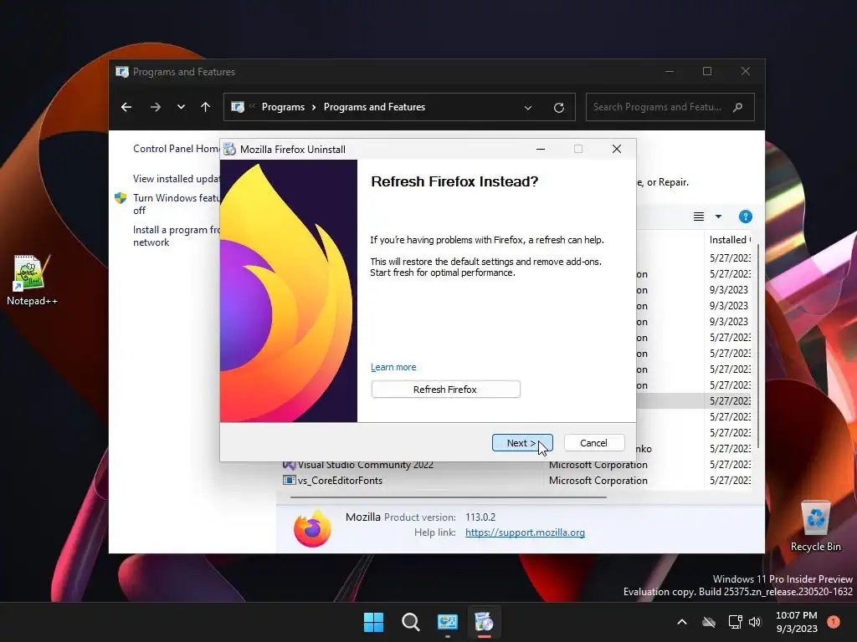Screen dimensions: 857x642
Task: Open the Notepad++ desktop shortcut
Action: click(x=32, y=280)
